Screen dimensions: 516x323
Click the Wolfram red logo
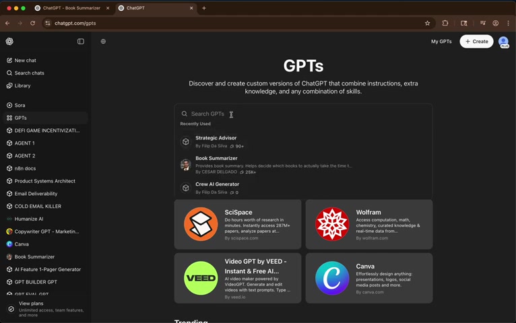pyautogui.click(x=332, y=224)
